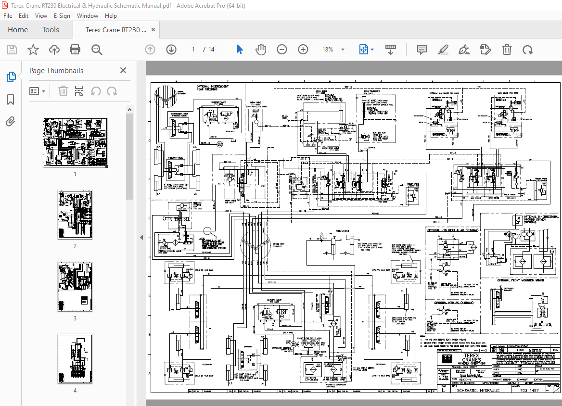Open the Window menu
The height and width of the screenshot is (406, 562).
[88, 16]
